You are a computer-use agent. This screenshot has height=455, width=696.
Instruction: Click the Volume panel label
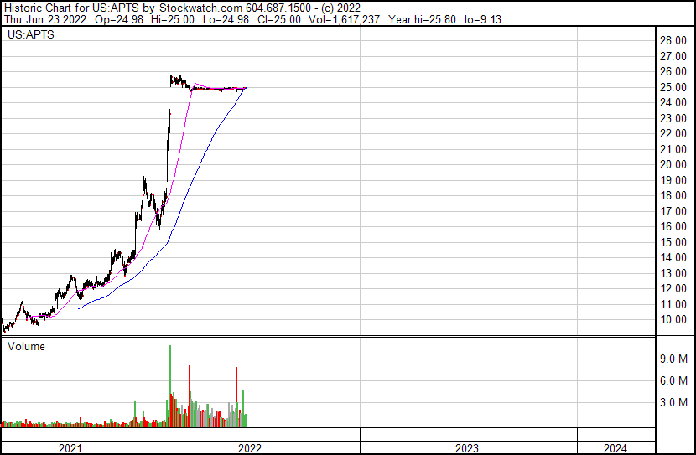click(26, 346)
